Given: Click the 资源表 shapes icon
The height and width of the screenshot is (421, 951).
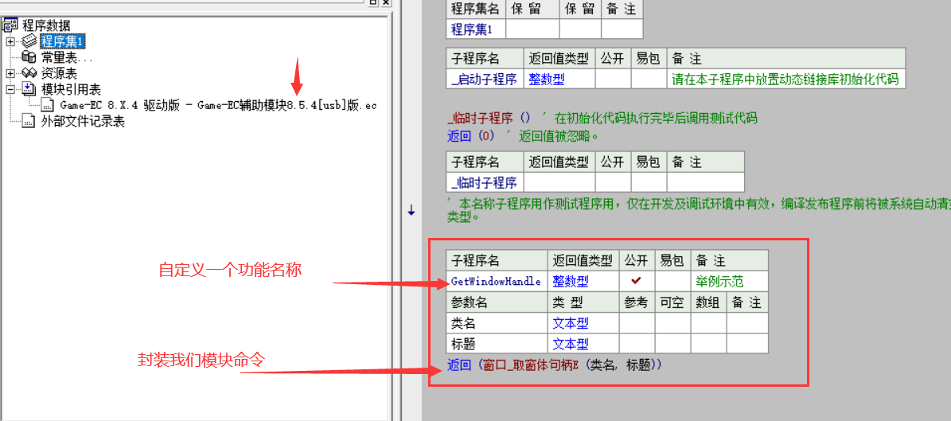Looking at the screenshot, I should pos(29,73).
